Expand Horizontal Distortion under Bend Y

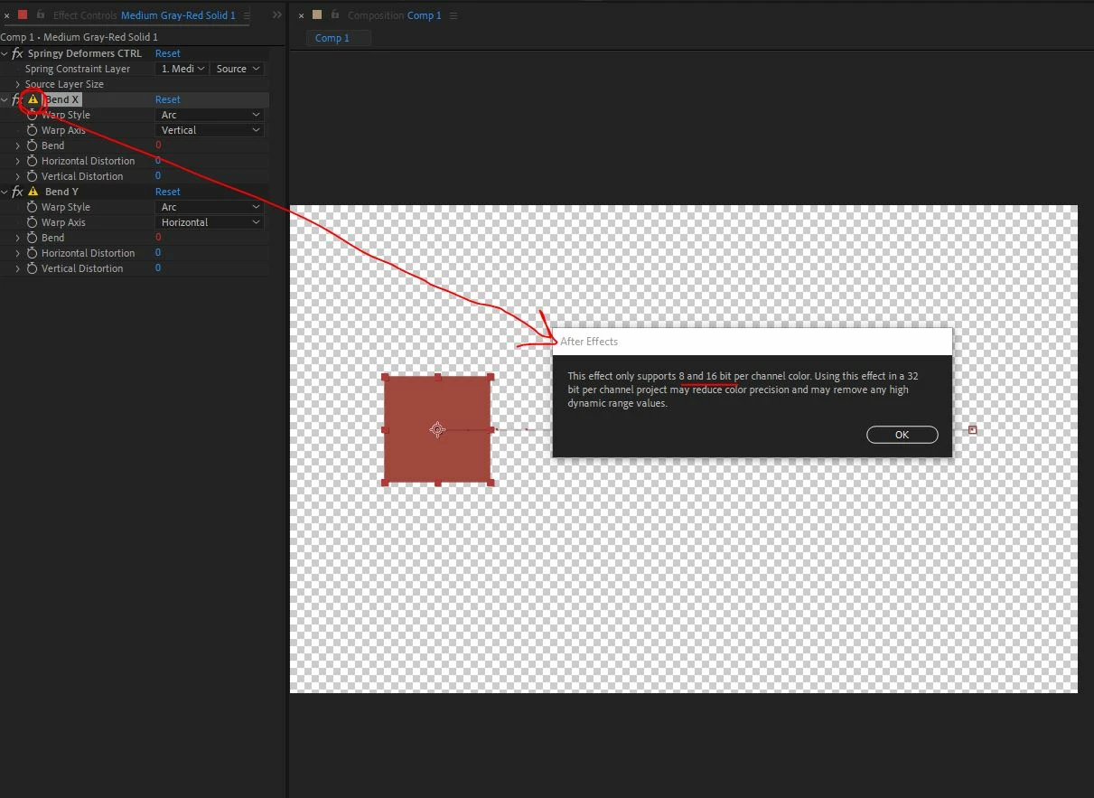coord(17,253)
